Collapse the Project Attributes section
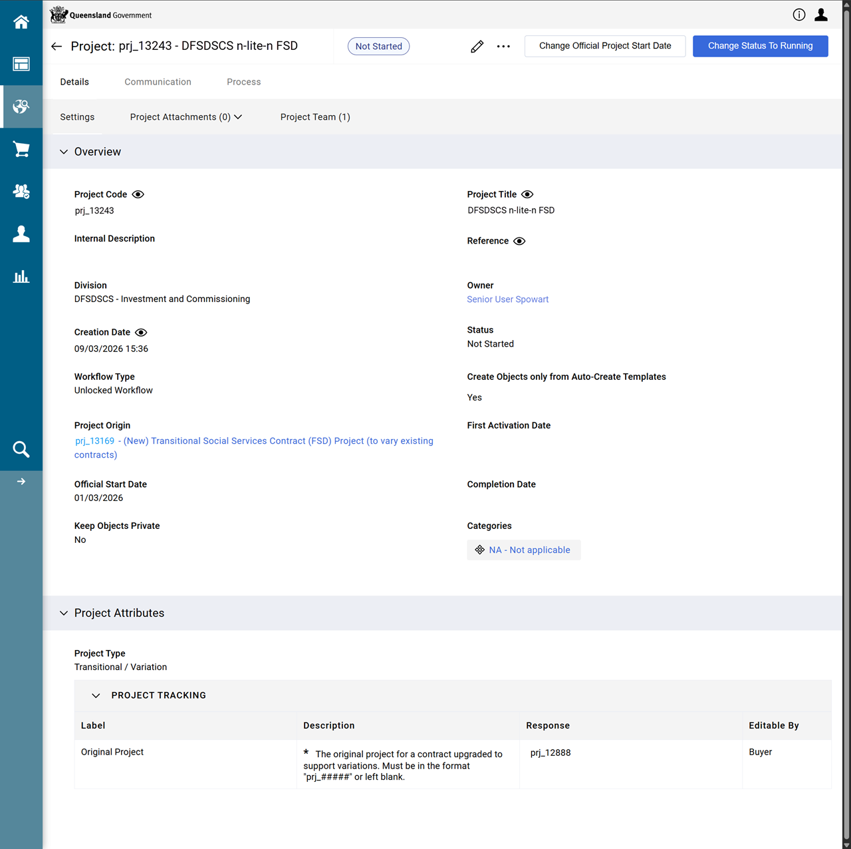Image resolution: width=851 pixels, height=849 pixels. coord(64,613)
